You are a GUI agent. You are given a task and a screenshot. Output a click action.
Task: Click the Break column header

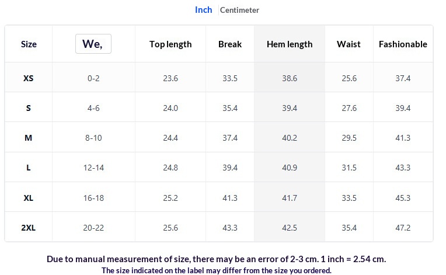(230, 44)
